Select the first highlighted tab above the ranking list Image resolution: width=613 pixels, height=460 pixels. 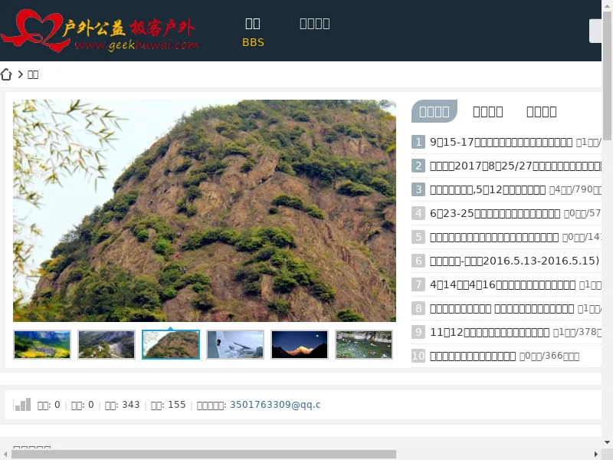coord(434,111)
